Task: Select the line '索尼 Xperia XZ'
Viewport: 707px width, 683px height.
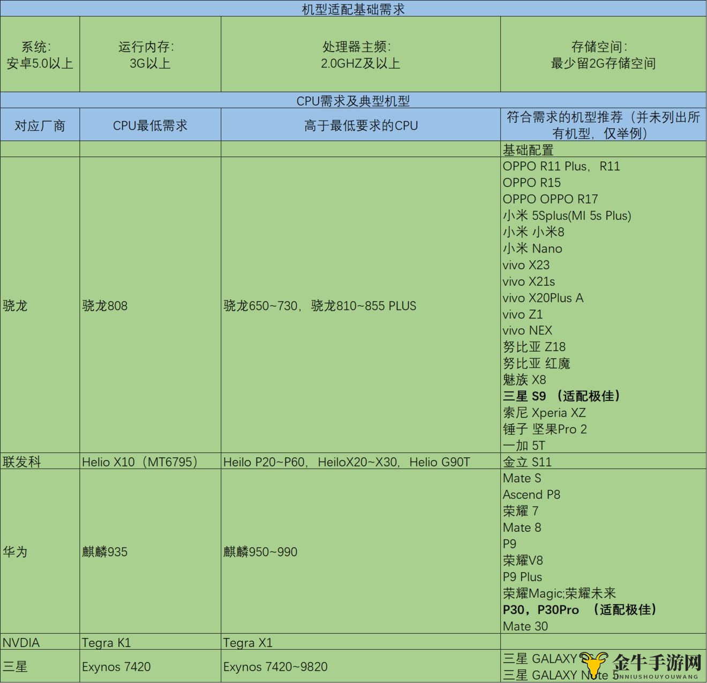Action: [x=544, y=412]
